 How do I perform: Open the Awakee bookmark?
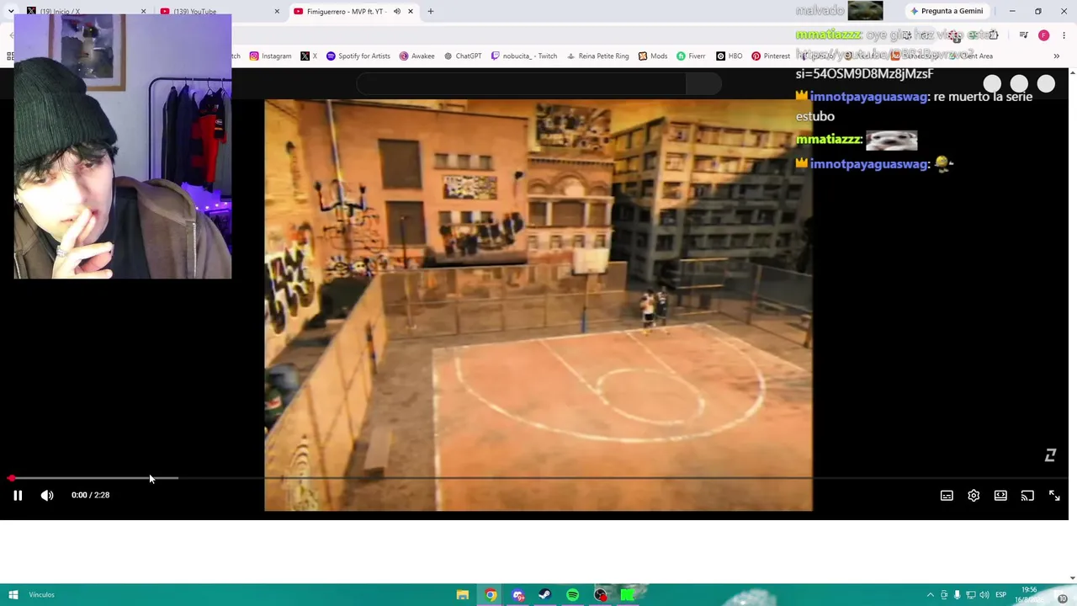point(416,56)
